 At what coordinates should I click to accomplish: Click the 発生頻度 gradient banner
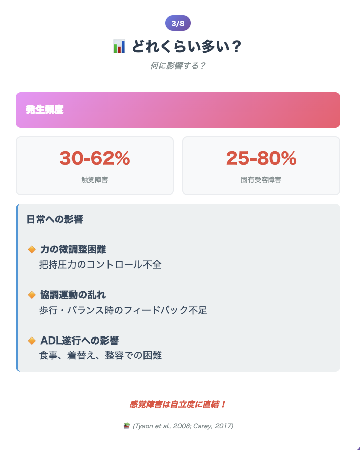tap(178, 110)
